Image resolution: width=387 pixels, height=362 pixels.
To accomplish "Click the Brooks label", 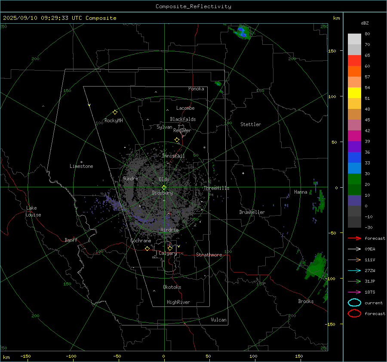I will tap(306, 301).
